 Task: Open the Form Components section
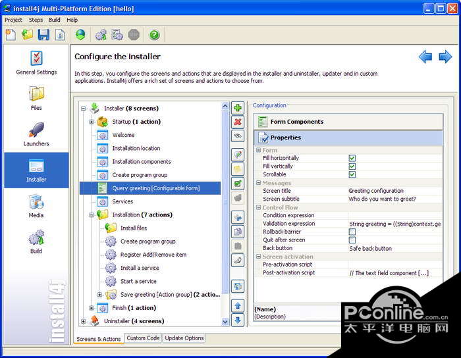pos(348,122)
